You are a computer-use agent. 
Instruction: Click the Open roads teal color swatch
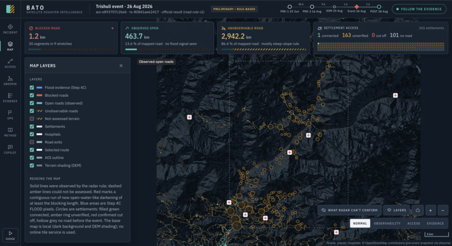(39, 103)
